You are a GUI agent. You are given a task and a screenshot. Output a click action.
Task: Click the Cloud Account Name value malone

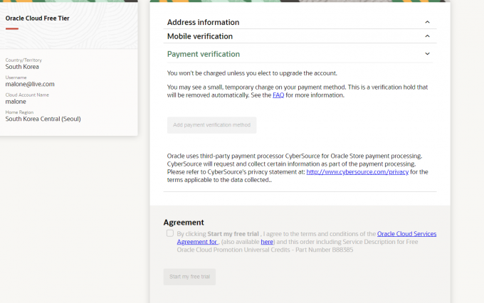[16, 101]
